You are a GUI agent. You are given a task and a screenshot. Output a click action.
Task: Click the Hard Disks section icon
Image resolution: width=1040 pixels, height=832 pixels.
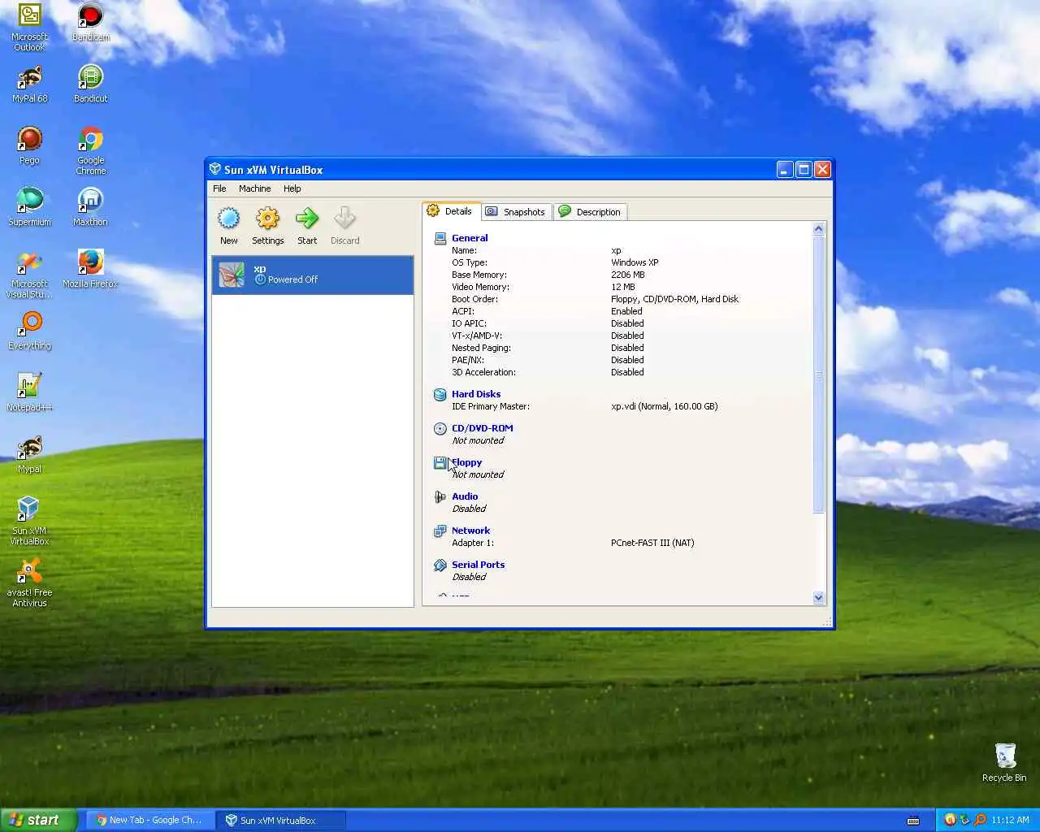click(440, 394)
